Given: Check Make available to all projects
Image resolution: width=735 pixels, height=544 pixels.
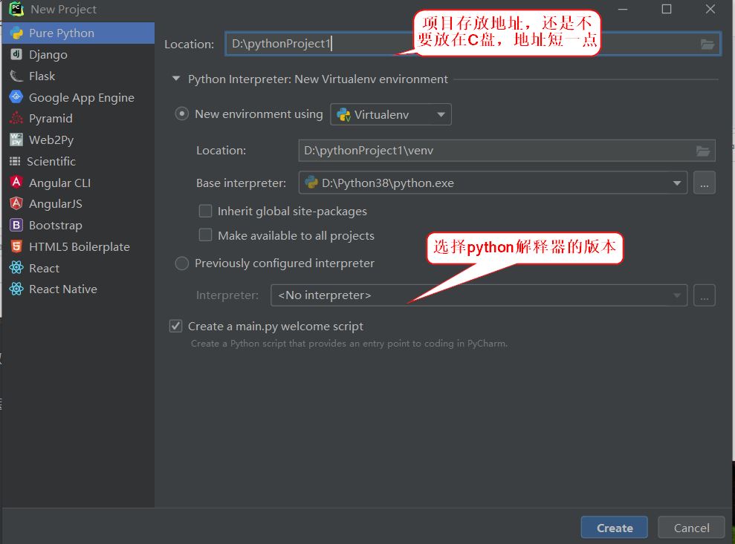Looking at the screenshot, I should point(205,235).
